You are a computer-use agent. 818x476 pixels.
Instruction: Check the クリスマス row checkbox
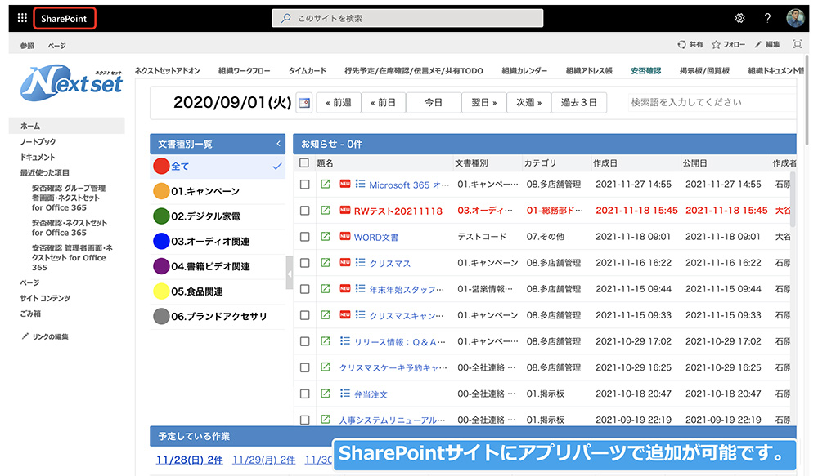(304, 263)
